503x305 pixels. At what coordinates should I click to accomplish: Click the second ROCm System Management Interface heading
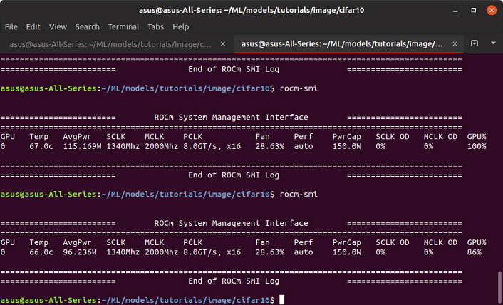(232, 223)
